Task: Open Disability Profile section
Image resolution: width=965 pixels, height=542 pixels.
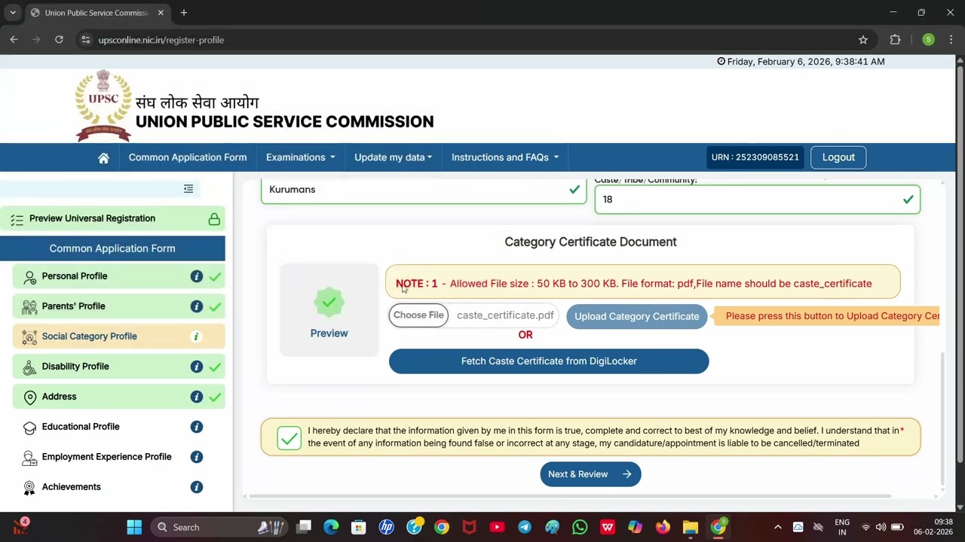Action: coord(118,367)
